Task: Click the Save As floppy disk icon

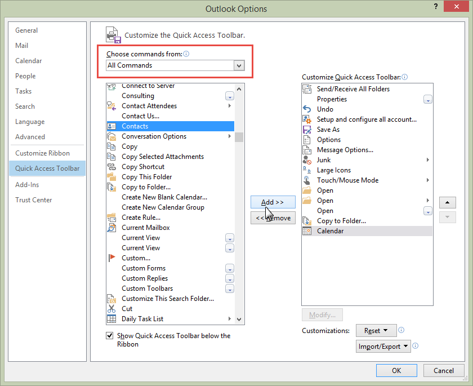Action: [307, 130]
